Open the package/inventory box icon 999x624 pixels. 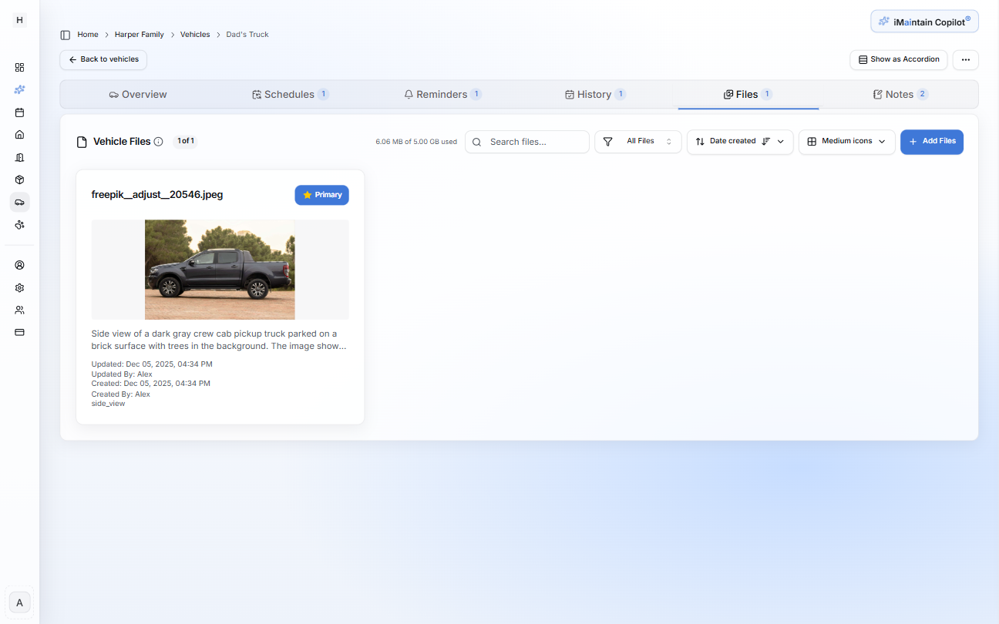click(19, 179)
